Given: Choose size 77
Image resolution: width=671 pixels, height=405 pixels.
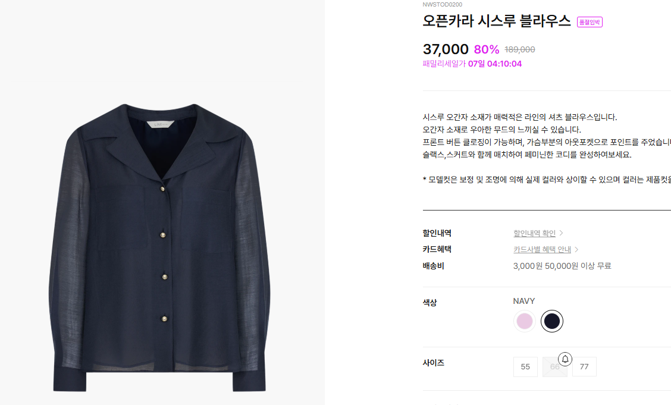Looking at the screenshot, I should click(x=584, y=367).
